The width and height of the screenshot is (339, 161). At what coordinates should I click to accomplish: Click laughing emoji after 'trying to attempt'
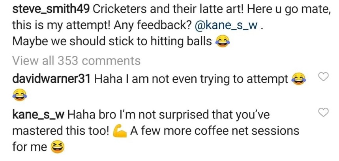click(299, 80)
